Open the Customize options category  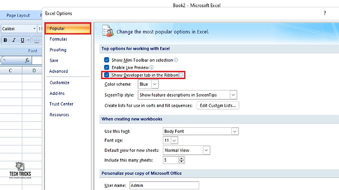pos(59,82)
